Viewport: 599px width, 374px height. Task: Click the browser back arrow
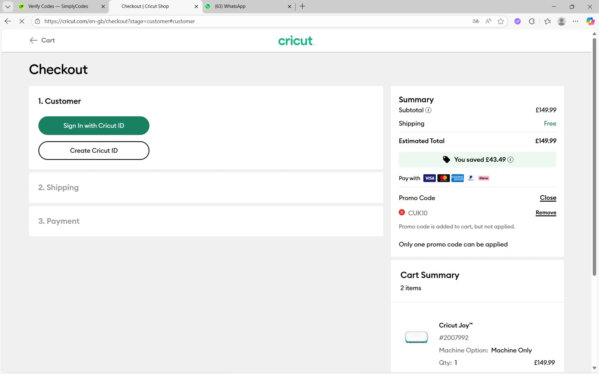pos(8,21)
